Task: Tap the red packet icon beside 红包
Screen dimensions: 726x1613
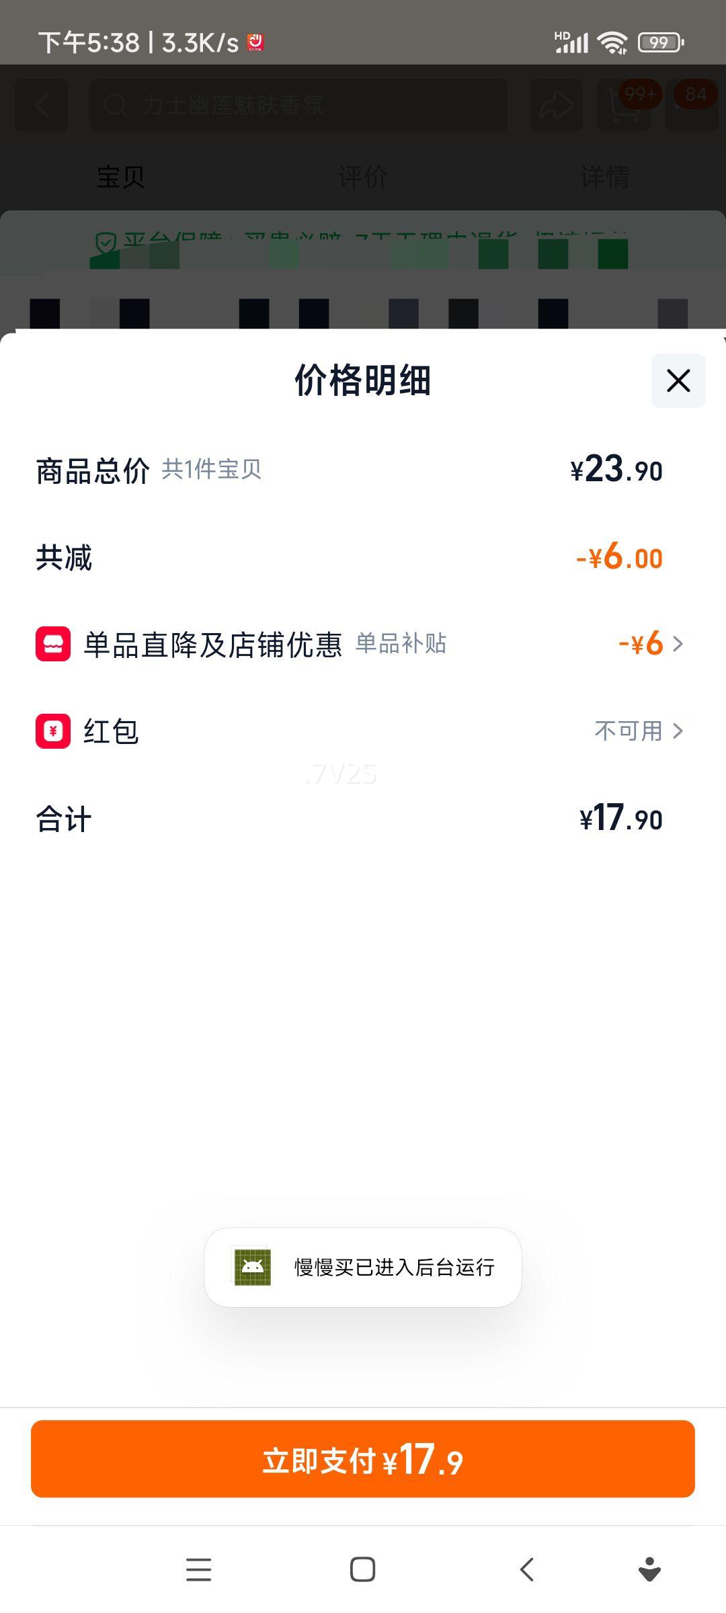Action: (x=53, y=731)
